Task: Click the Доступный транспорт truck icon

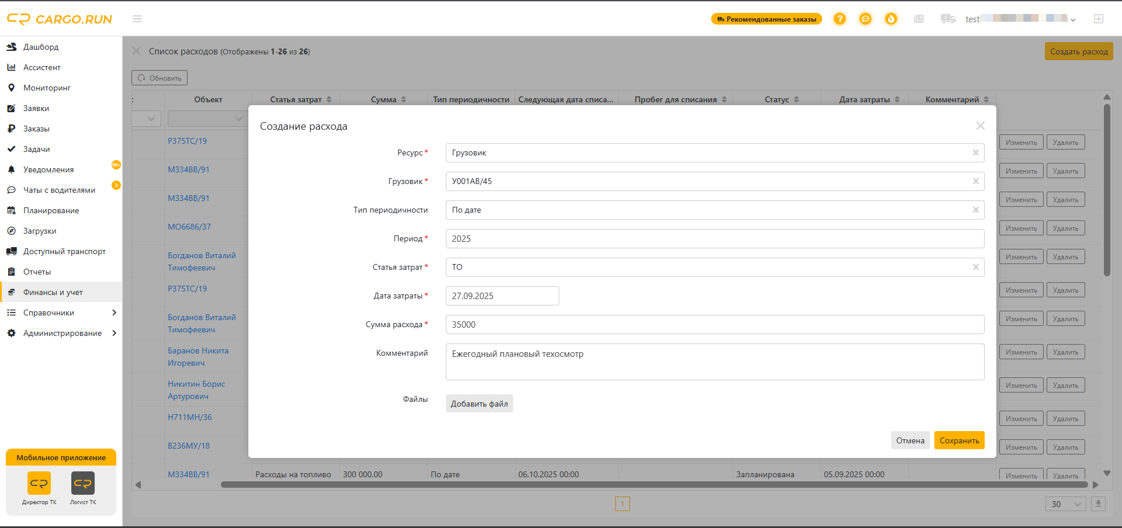Action: [11, 251]
